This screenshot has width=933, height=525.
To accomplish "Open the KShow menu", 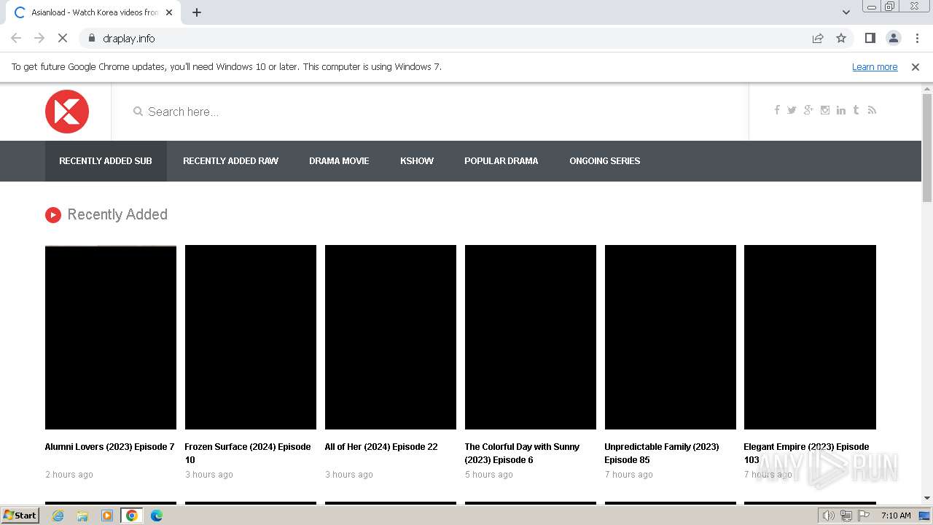I will pos(417,161).
